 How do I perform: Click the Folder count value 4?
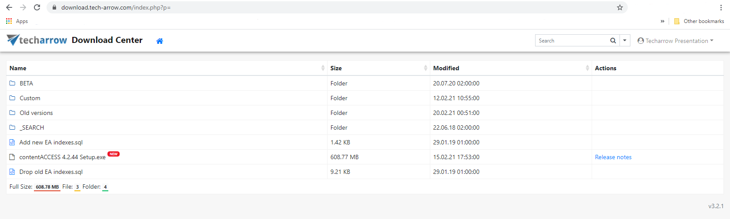pyautogui.click(x=105, y=187)
